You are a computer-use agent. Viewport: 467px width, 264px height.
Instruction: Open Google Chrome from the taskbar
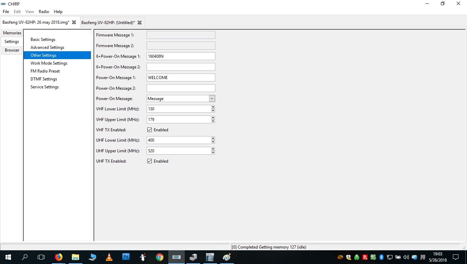159,257
